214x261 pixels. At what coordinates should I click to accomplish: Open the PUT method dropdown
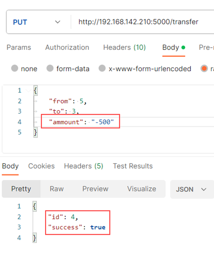point(37,22)
